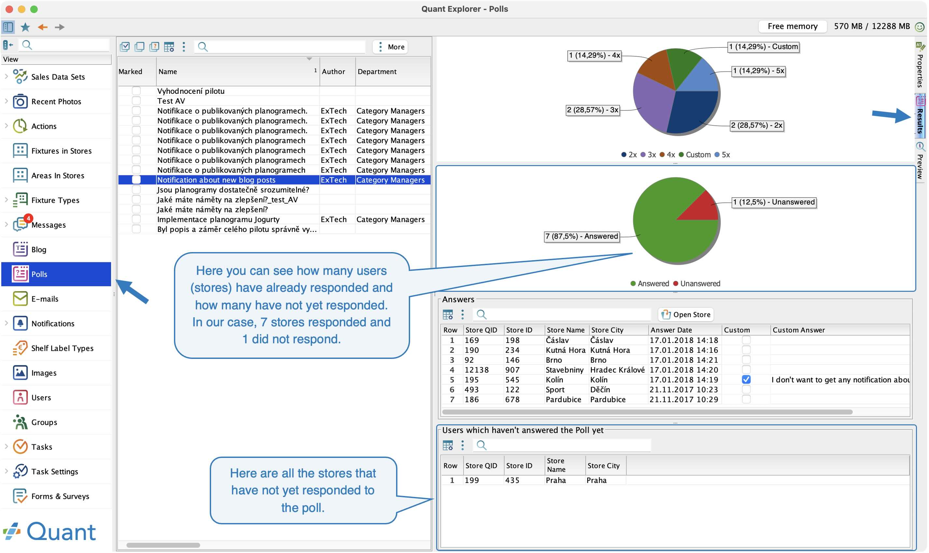Screen dimensions: 929x553
Task: Click the Free memory button
Action: click(x=793, y=26)
